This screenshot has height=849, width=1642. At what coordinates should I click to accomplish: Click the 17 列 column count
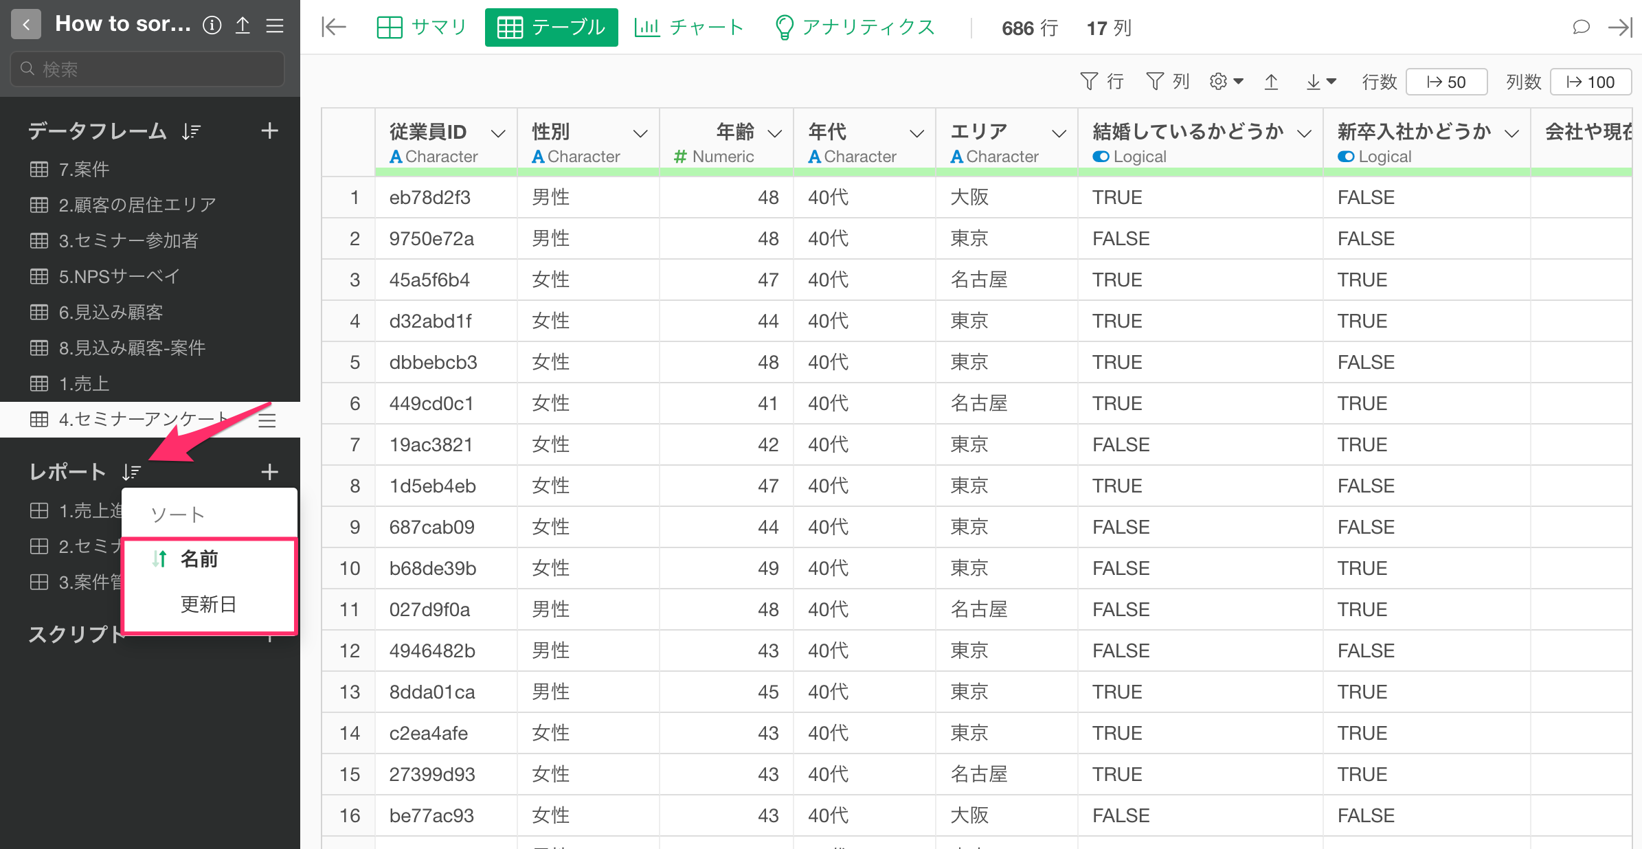click(1108, 28)
